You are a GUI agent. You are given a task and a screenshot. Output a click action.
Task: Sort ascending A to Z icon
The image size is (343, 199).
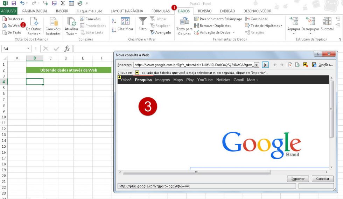(114, 21)
